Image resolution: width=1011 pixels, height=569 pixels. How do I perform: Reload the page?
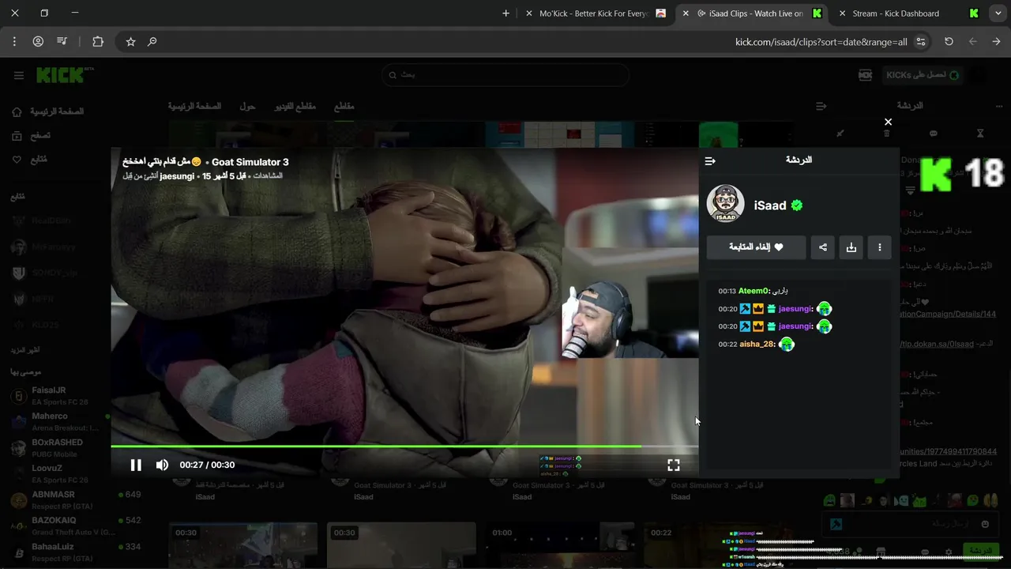click(x=949, y=42)
